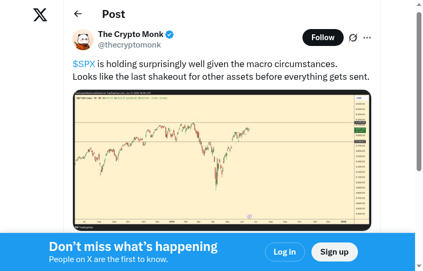Enlarge the S&P 500 chart image
Viewport: 423px width, 271px height.
212,158
